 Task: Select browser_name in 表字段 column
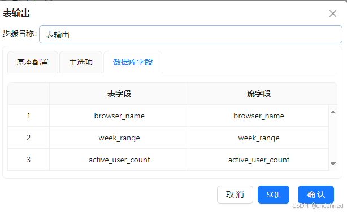(119, 116)
